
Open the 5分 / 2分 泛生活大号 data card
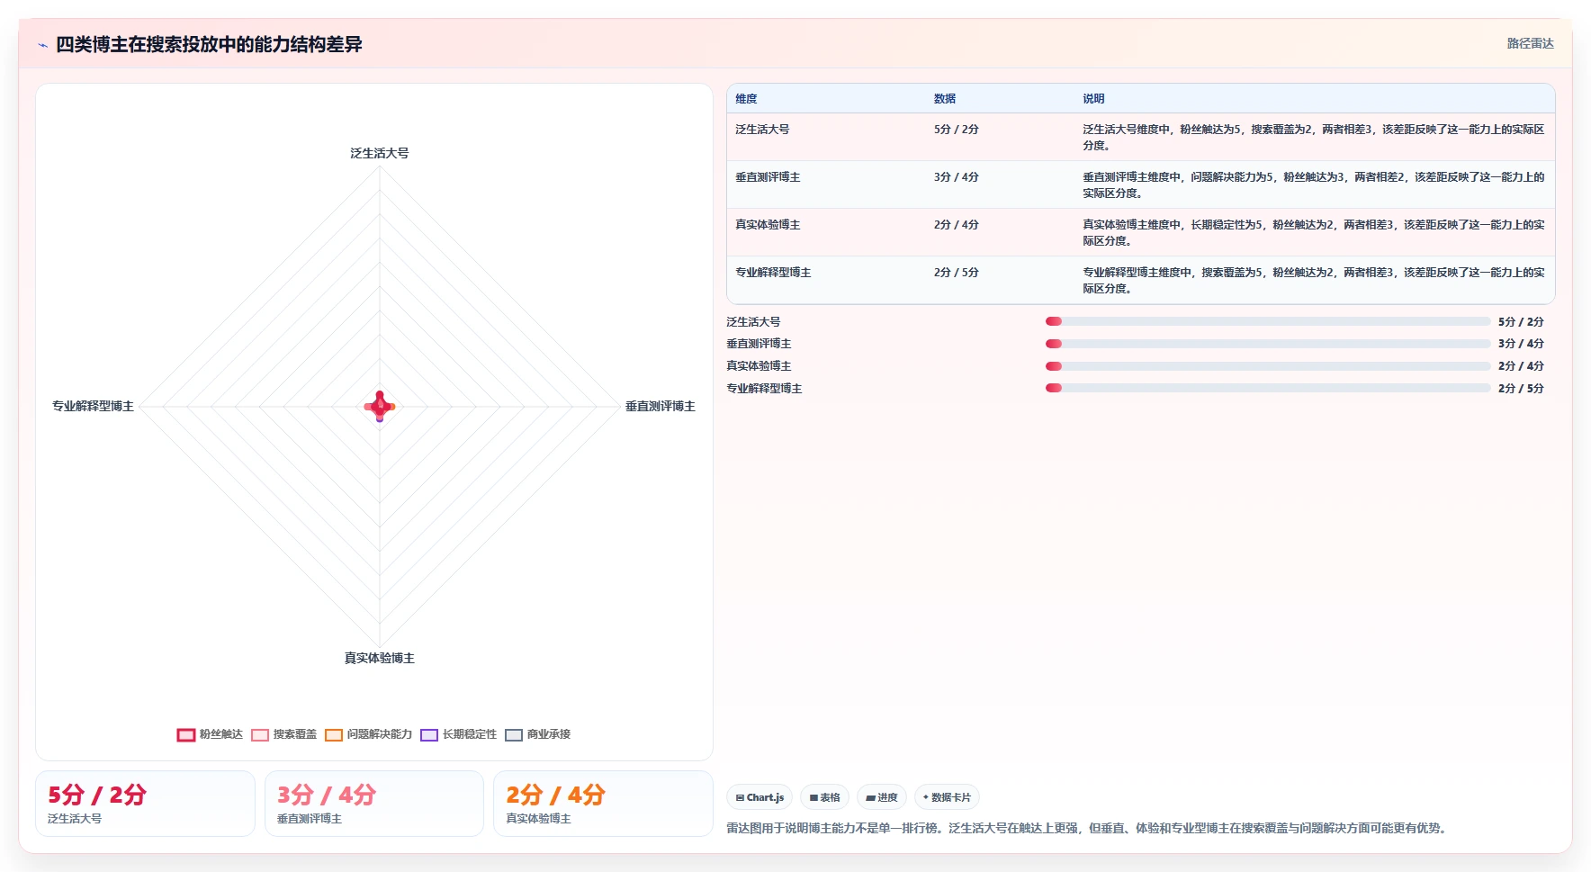(x=145, y=804)
